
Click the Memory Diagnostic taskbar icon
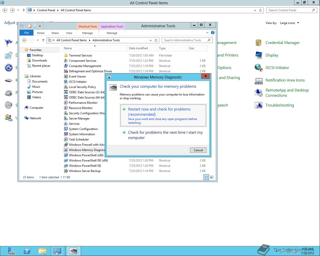click(73, 251)
